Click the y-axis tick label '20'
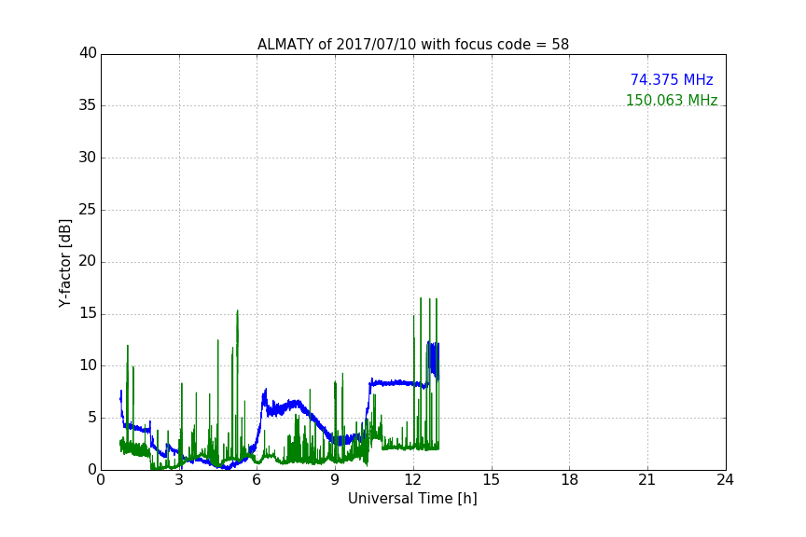This screenshot has height=537, width=806. [88, 262]
